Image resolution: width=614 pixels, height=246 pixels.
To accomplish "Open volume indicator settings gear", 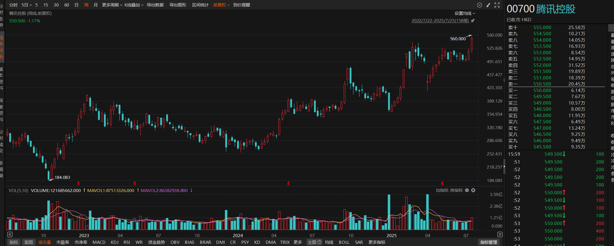I will (467, 190).
